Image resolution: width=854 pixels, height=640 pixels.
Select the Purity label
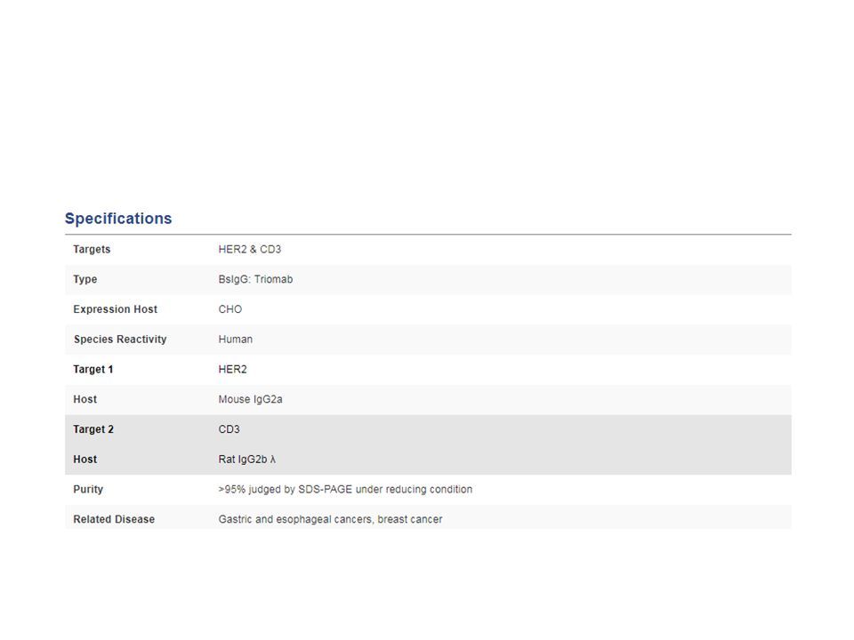click(x=88, y=489)
